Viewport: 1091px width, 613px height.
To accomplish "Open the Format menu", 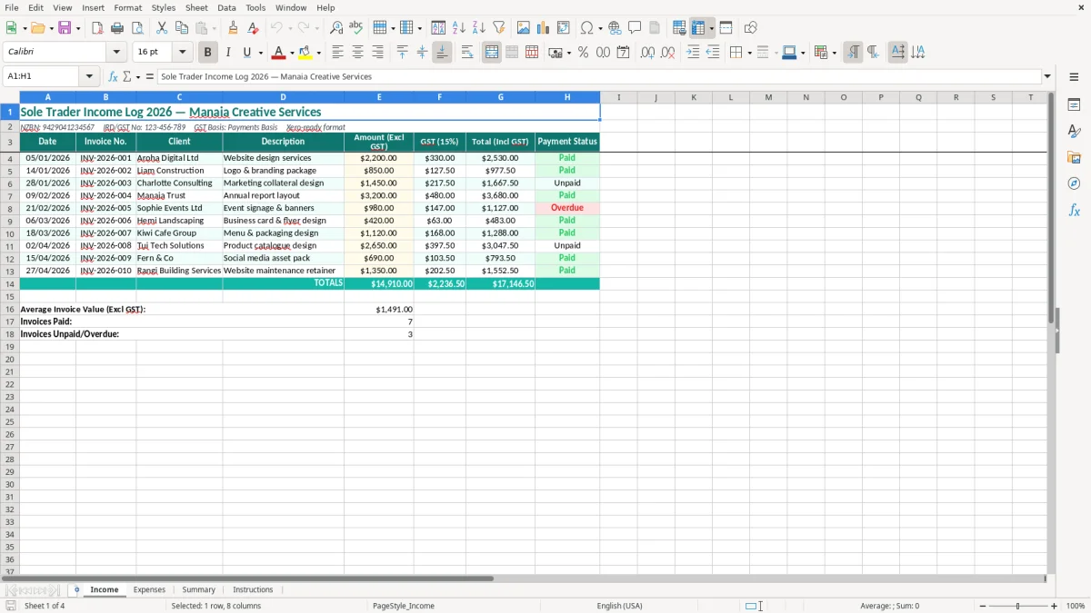I will pyautogui.click(x=127, y=7).
